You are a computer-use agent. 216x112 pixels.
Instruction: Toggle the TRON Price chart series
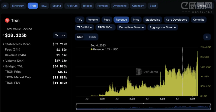[84, 27]
